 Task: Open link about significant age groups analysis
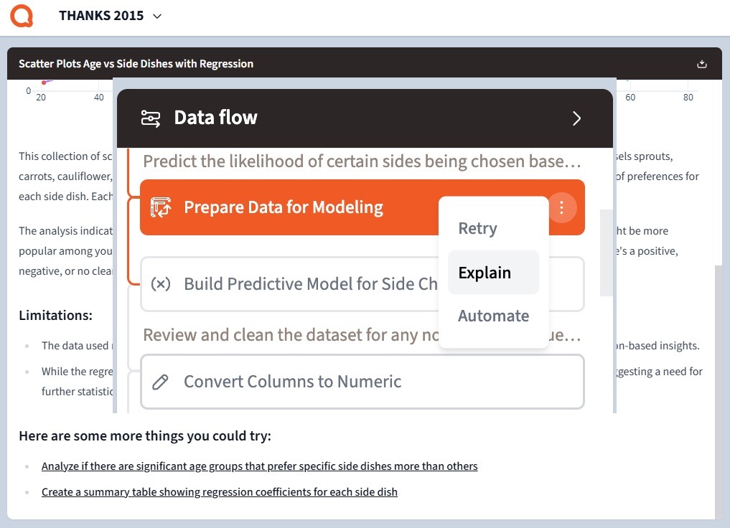259,466
